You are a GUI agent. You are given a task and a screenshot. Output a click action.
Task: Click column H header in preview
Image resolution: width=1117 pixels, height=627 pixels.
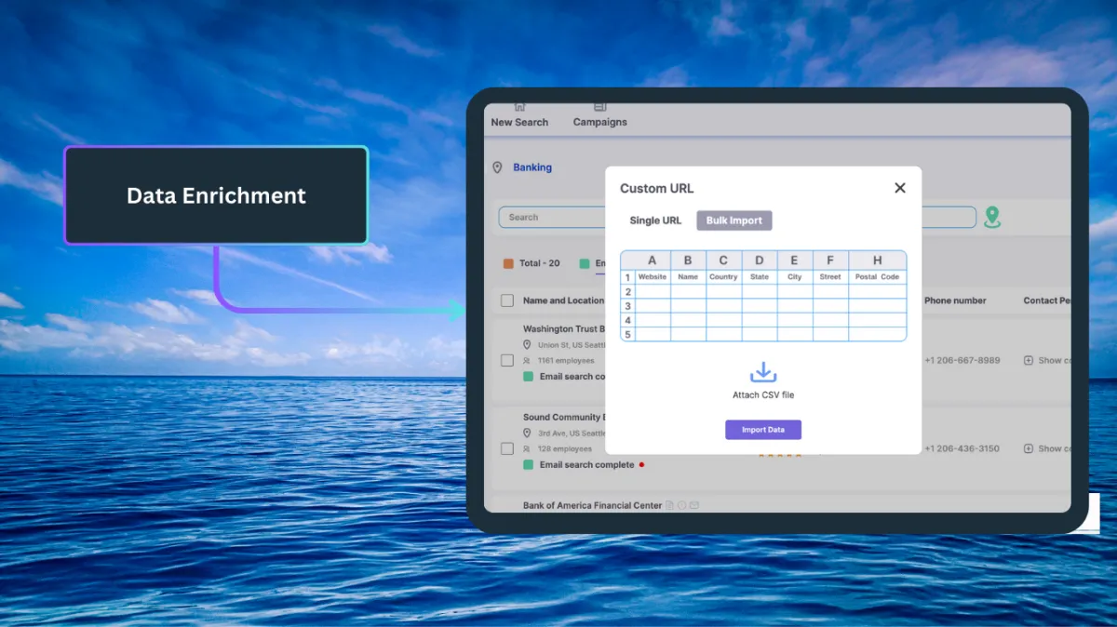pyautogui.click(x=877, y=260)
